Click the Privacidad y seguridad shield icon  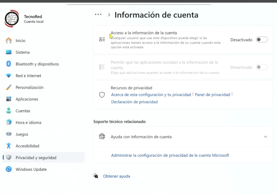point(8,157)
